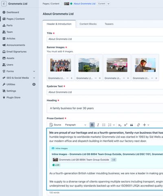Click the Assets image icon
Viewport: 163px width, 196px height.
pos(4,58)
